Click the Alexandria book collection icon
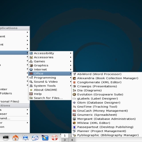The height and width of the screenshot is (142, 142). tap(74, 78)
